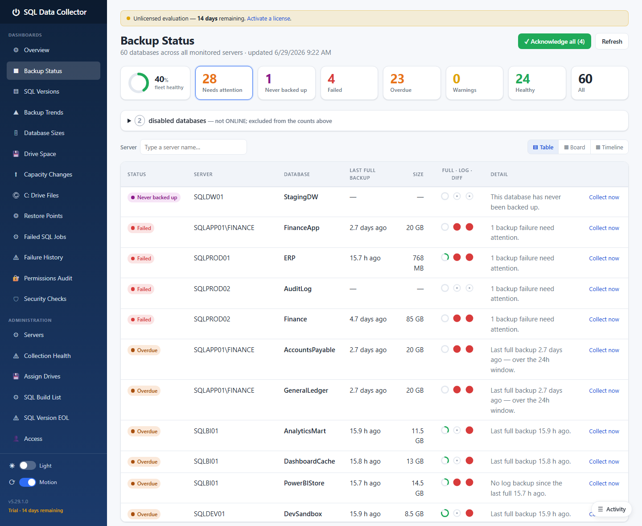Click the Failed SQL Jobs gear icon
The width and height of the screenshot is (642, 526).
[16, 237]
